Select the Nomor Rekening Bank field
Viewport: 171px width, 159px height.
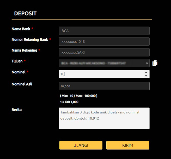[104, 42]
